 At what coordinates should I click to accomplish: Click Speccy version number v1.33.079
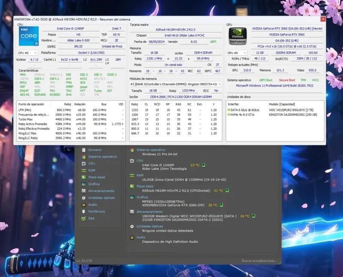(x=84, y=261)
